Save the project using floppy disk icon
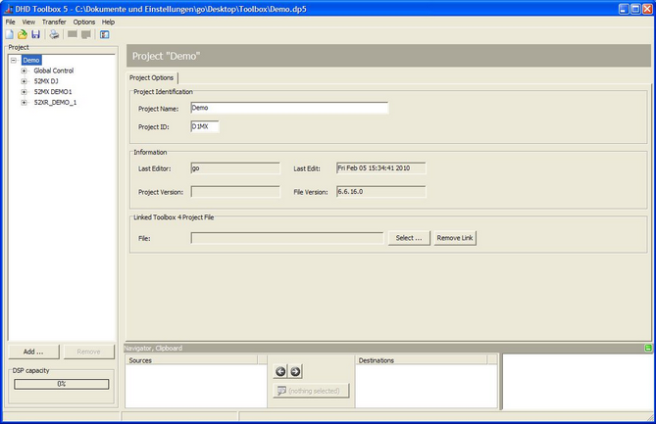656x424 pixels. [x=35, y=34]
